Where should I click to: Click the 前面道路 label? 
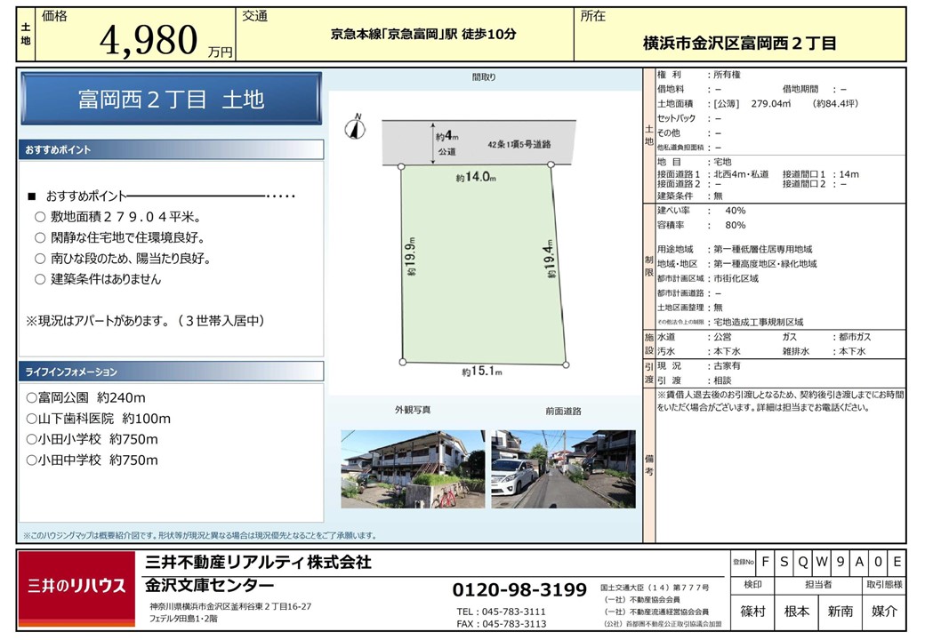tap(563, 411)
